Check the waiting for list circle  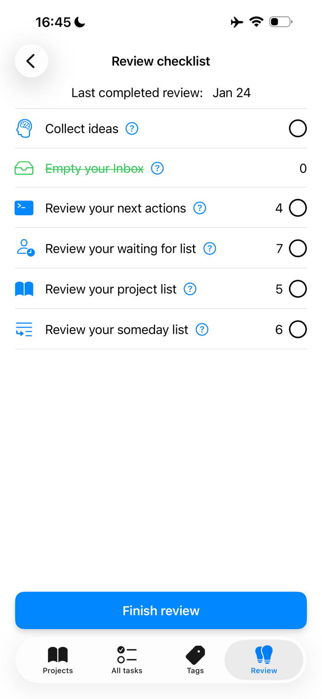[298, 249]
